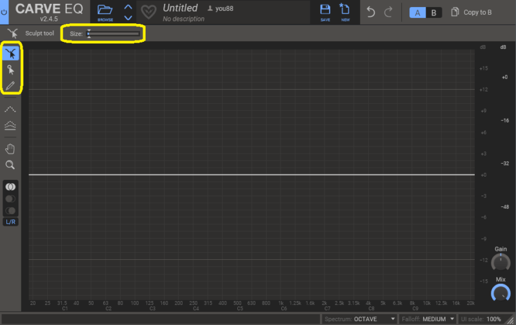Go to the previous preset with up chevron

click(128, 7)
